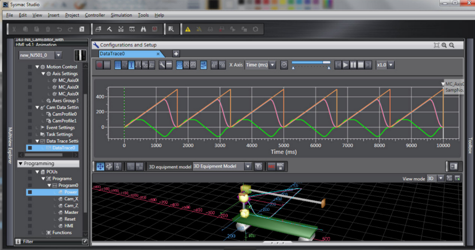This screenshot has height=250, width=475.
Task: Open the Controller menu
Action: click(95, 15)
